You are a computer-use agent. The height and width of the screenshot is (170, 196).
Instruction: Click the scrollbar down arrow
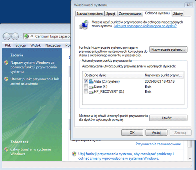point(190,158)
